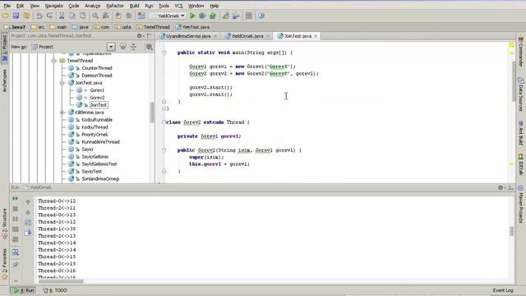Switch to UyandirmaServisi.java tab
This screenshot has height=296, width=526.
point(188,36)
